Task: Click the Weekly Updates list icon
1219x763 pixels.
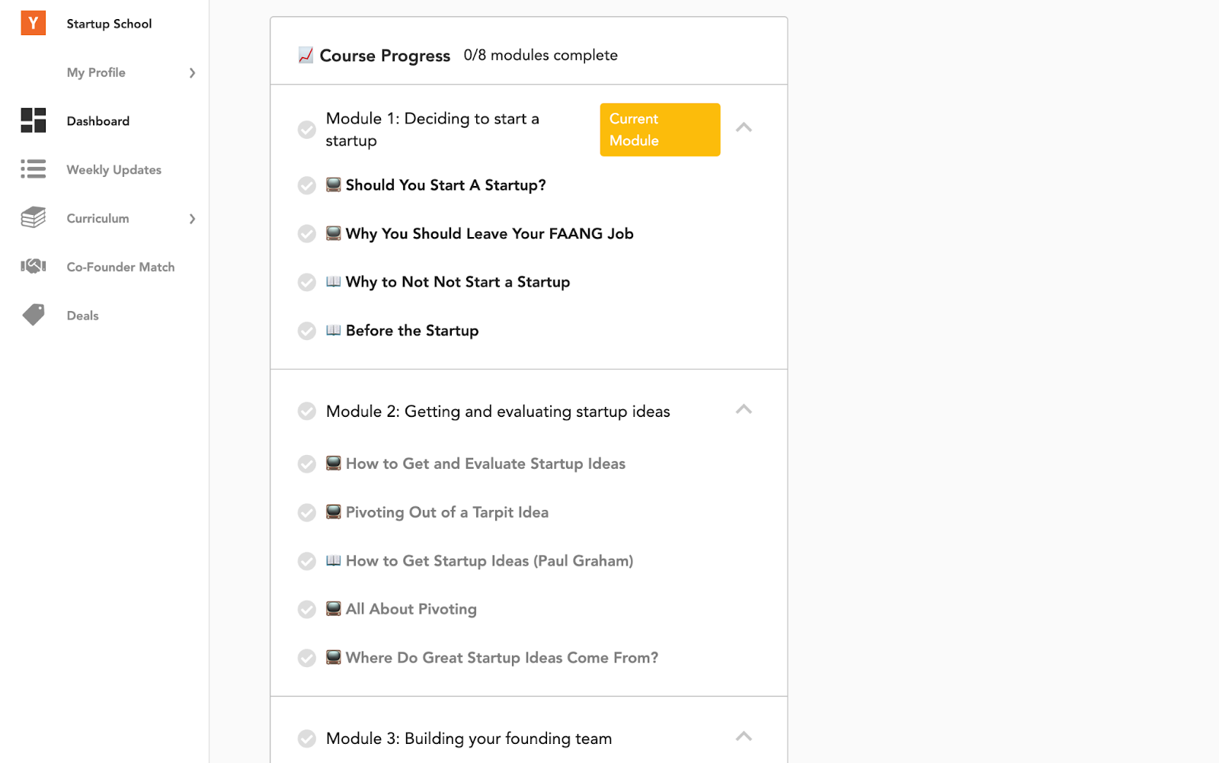Action: [x=33, y=169]
